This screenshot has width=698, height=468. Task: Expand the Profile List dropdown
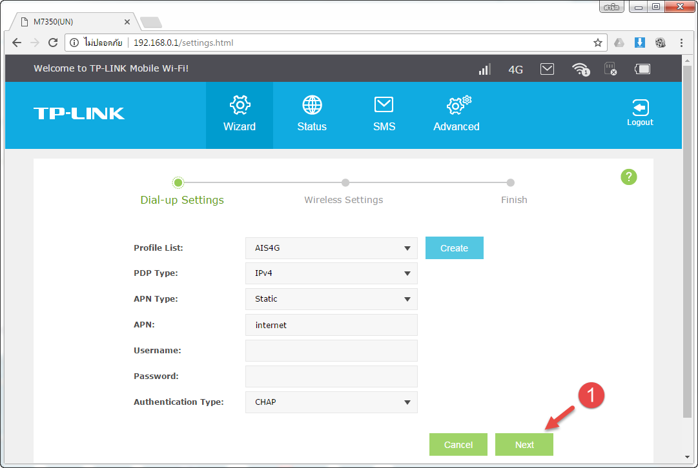tap(331, 248)
